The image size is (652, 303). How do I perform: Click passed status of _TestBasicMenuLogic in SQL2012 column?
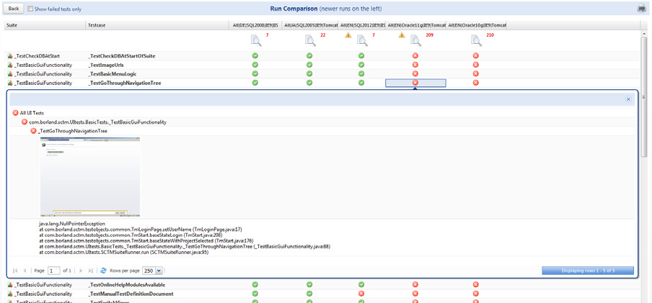tap(361, 74)
